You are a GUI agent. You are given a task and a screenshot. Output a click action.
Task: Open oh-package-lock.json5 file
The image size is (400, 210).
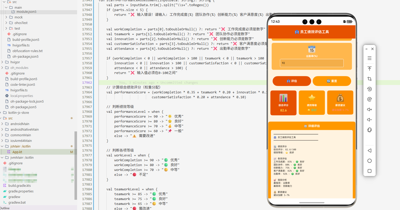click(x=27, y=101)
